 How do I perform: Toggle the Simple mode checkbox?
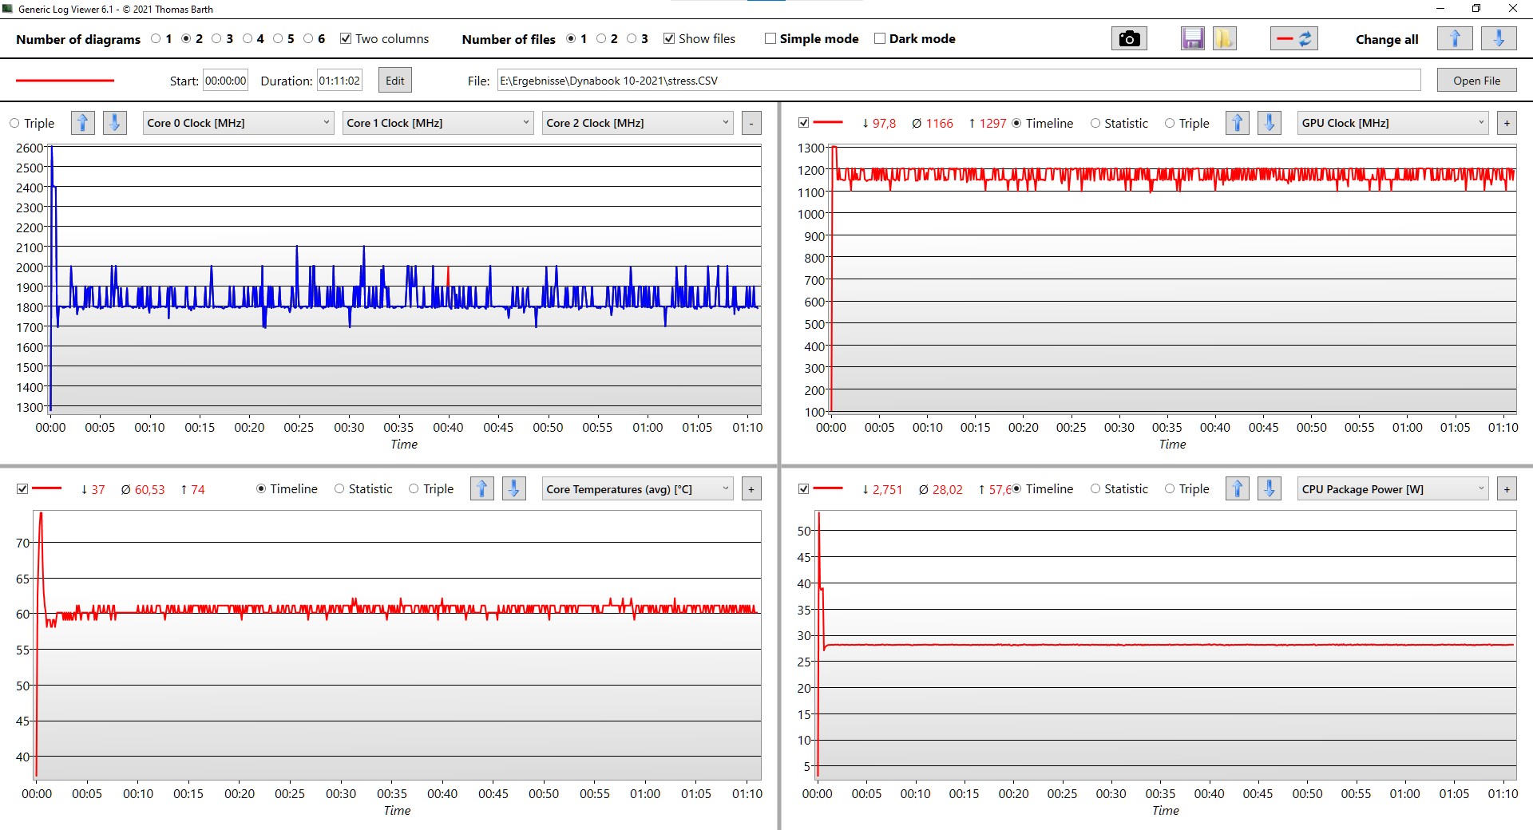point(770,39)
